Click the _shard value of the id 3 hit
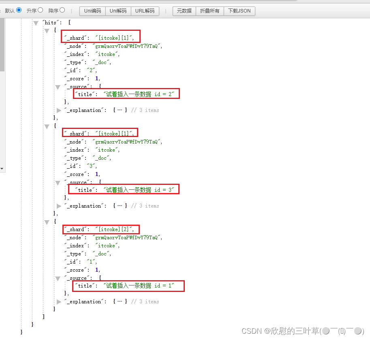Viewport: 370px width, 339px height. click(x=114, y=134)
